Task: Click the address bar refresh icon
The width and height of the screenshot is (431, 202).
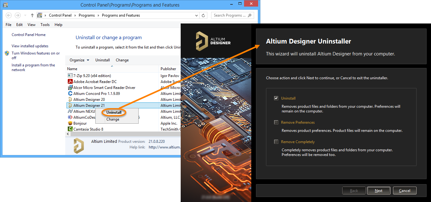Action: coord(204,15)
